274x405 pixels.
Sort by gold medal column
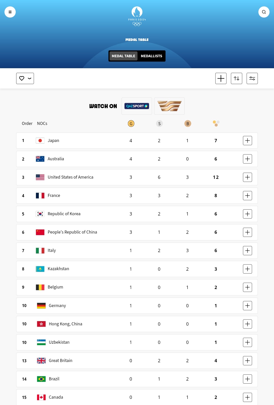pos(131,124)
